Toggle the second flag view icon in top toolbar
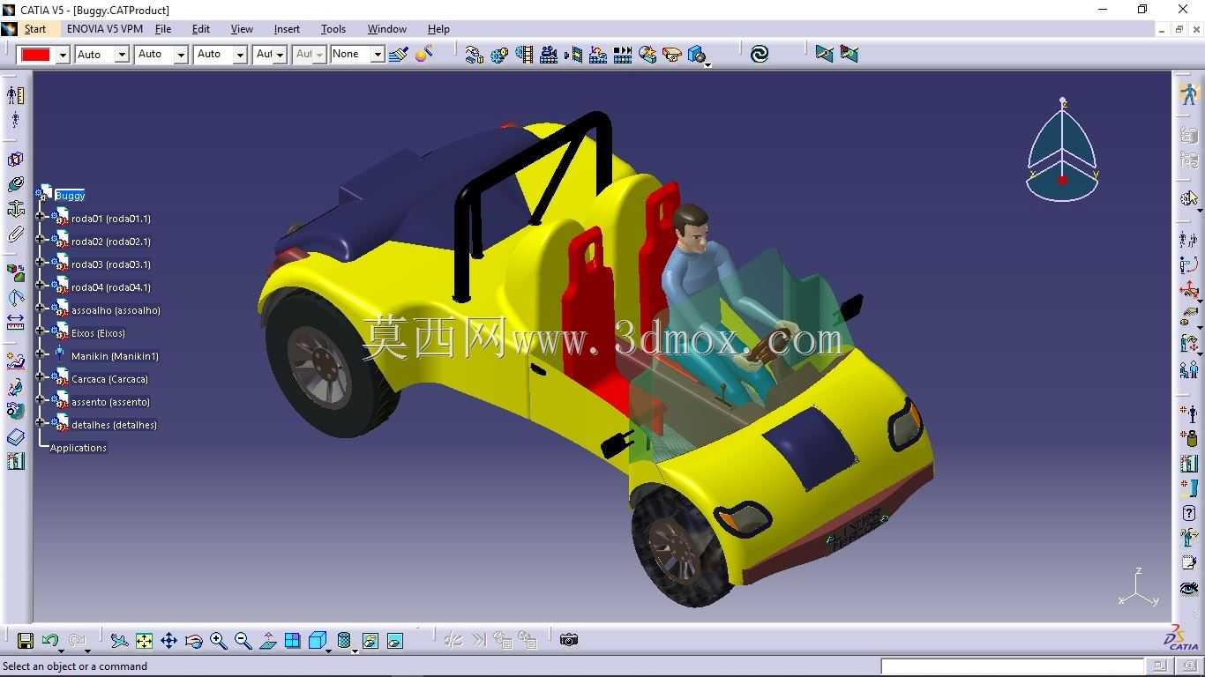 click(849, 54)
